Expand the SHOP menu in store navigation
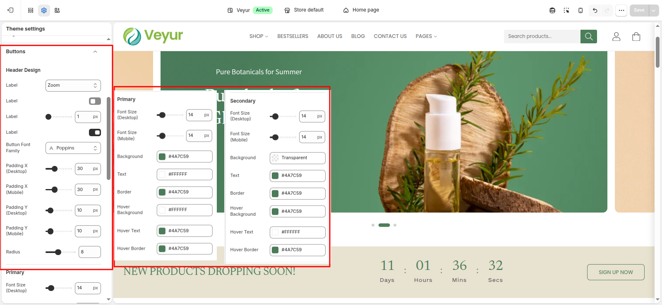The image size is (662, 305). tap(259, 36)
